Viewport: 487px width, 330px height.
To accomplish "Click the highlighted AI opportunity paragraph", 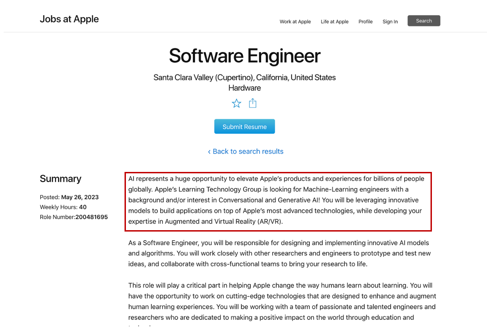I will (x=278, y=200).
